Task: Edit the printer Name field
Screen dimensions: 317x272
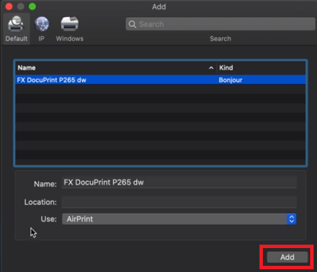Action: (179, 182)
